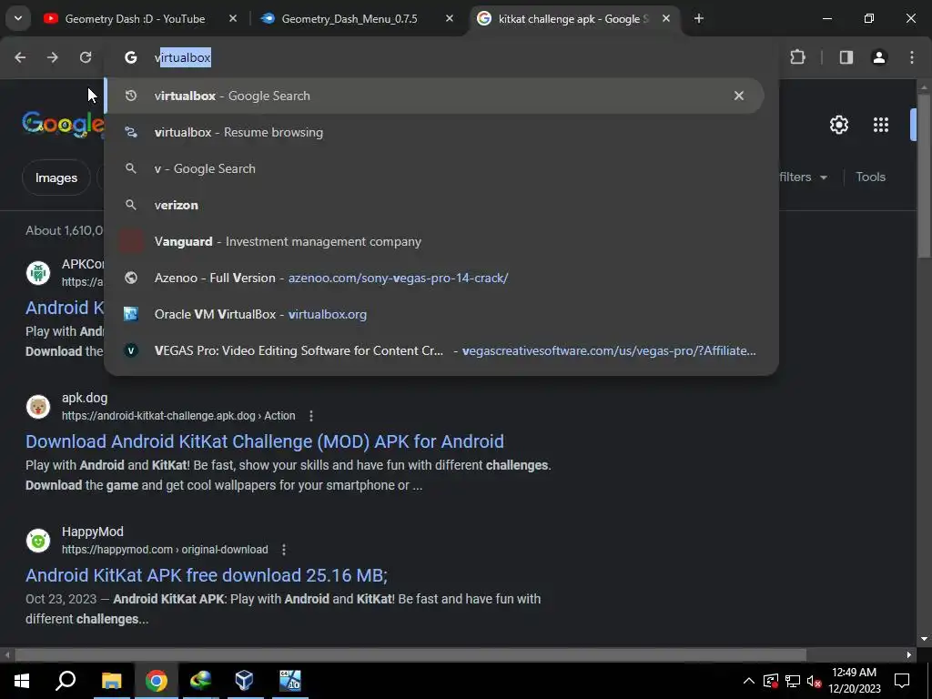Filter results by Images
The image size is (932, 699).
point(56,177)
